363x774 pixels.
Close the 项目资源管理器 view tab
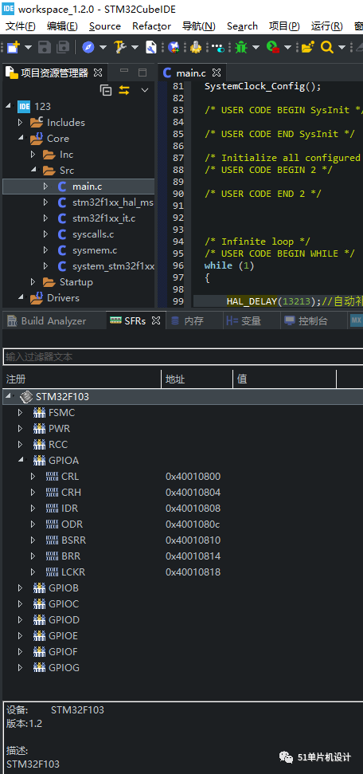click(x=98, y=73)
